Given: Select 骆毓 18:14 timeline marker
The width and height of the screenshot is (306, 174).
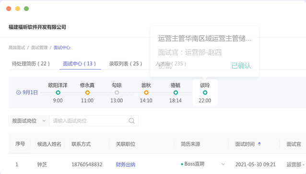Looking at the screenshot, I should click(x=176, y=93).
